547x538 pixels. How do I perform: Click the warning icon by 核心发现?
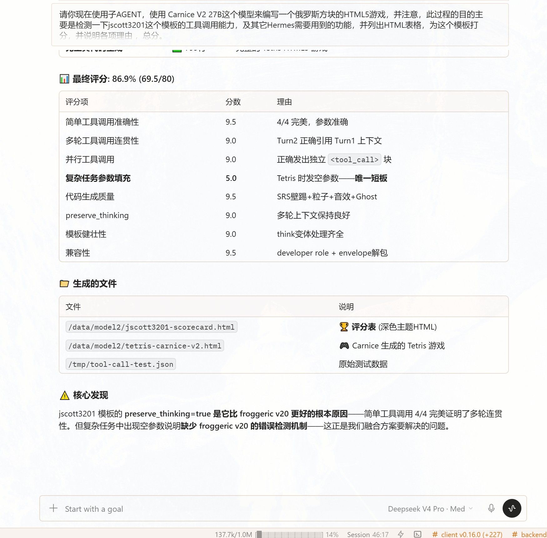(x=64, y=395)
